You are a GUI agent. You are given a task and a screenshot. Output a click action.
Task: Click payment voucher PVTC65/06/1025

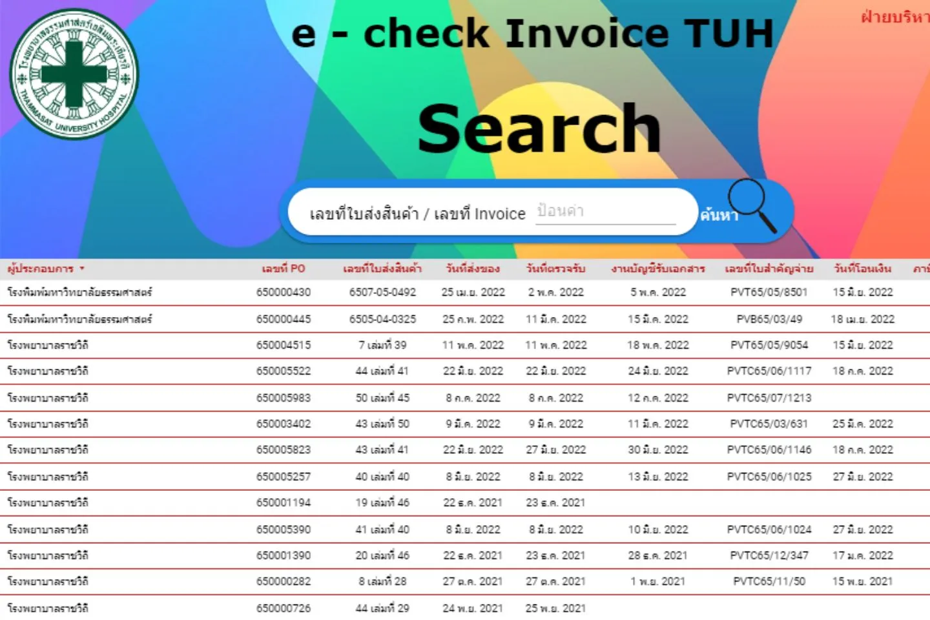point(769,477)
